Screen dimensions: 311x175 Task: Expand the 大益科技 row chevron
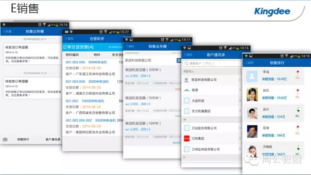[240, 101]
